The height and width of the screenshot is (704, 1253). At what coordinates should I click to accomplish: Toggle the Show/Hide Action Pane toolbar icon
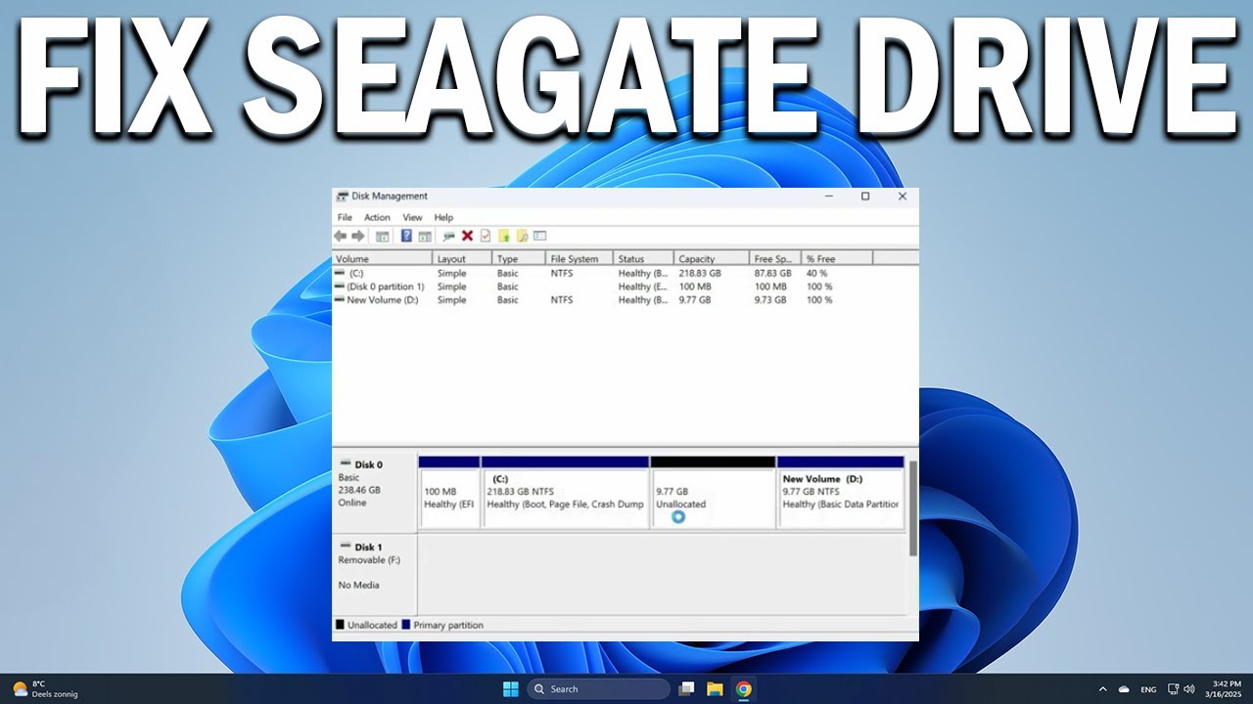[425, 236]
